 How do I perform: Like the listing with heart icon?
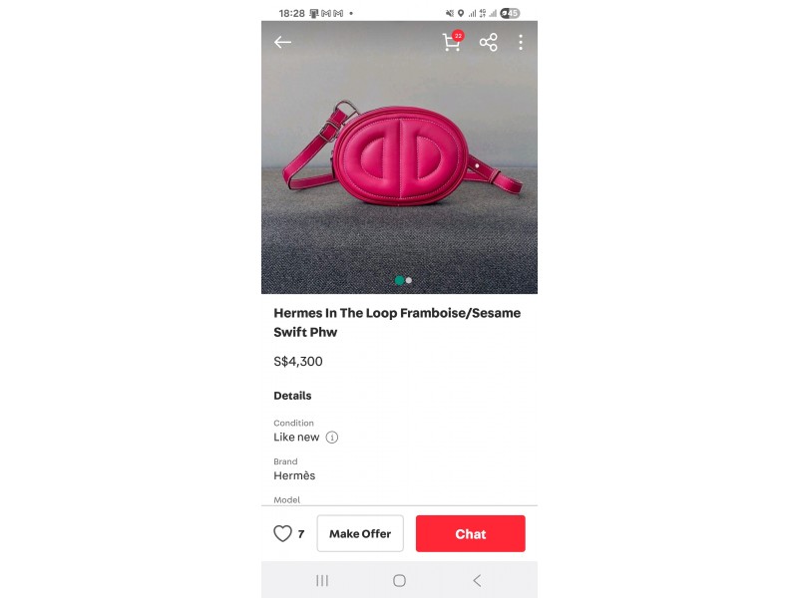282,533
